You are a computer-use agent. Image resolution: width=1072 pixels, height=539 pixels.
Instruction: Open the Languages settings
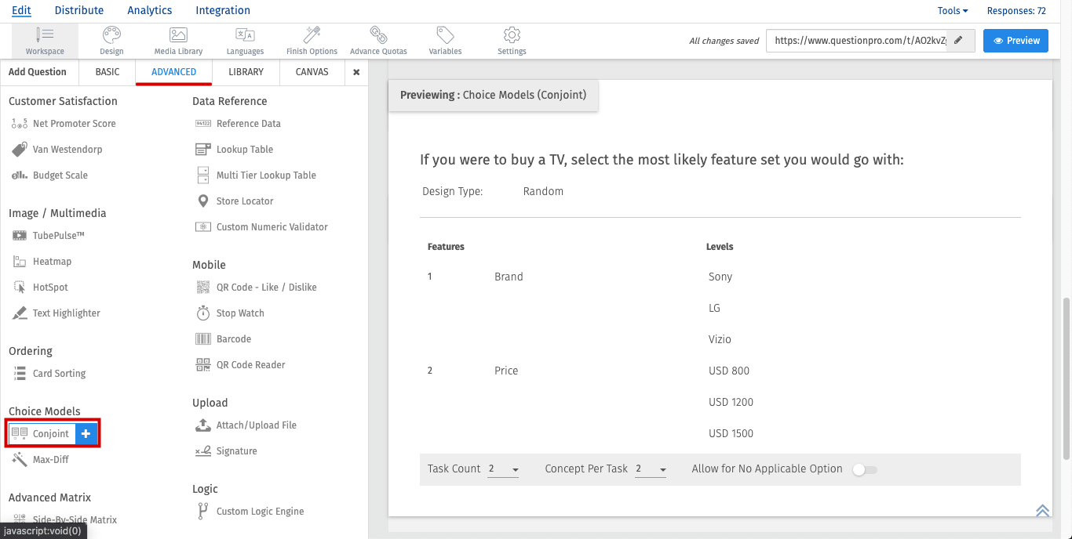click(x=245, y=41)
